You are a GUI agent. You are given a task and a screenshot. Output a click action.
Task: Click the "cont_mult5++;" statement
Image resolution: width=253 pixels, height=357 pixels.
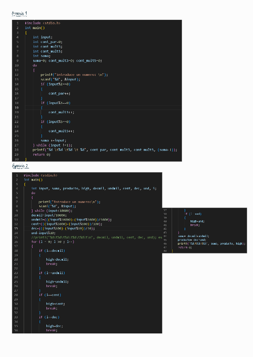[x=60, y=131]
